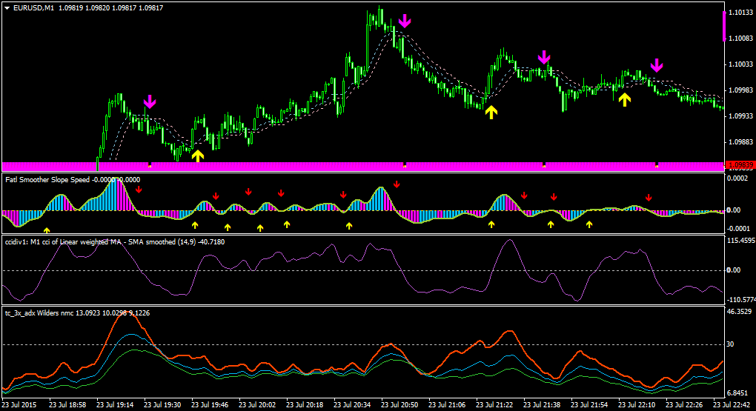Click the 1.09983 price scale label
The width and height of the screenshot is (756, 411).
[741, 90]
